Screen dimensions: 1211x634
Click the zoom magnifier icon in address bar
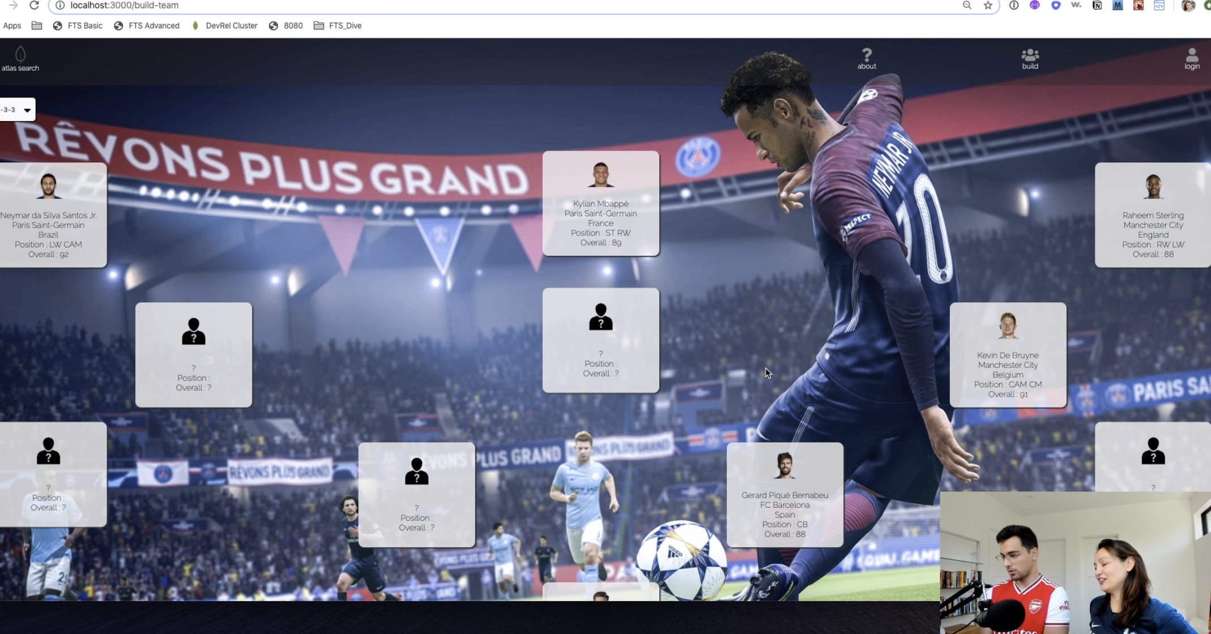[967, 5]
